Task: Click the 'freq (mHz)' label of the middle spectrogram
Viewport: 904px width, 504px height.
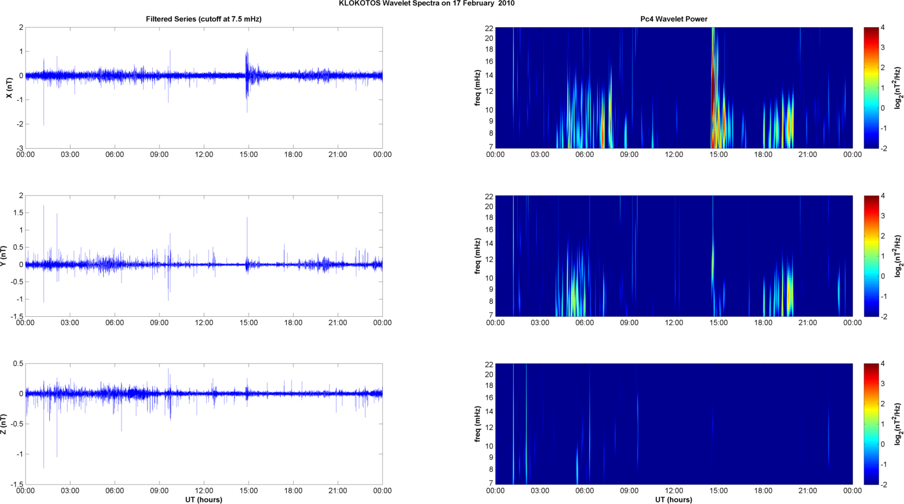Action: coord(477,256)
